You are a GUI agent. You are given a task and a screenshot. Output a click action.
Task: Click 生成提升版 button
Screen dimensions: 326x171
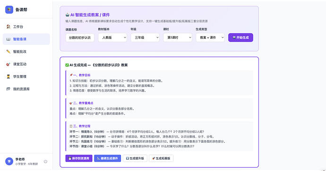(135, 158)
